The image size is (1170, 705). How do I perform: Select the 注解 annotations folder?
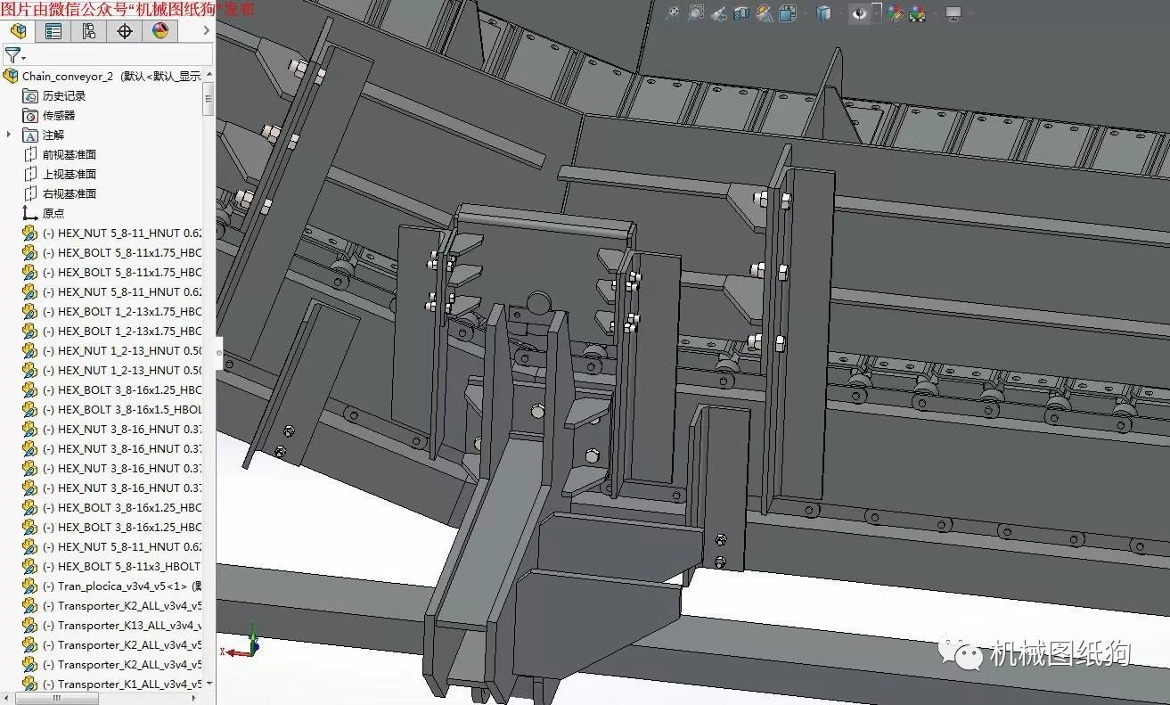(44, 135)
